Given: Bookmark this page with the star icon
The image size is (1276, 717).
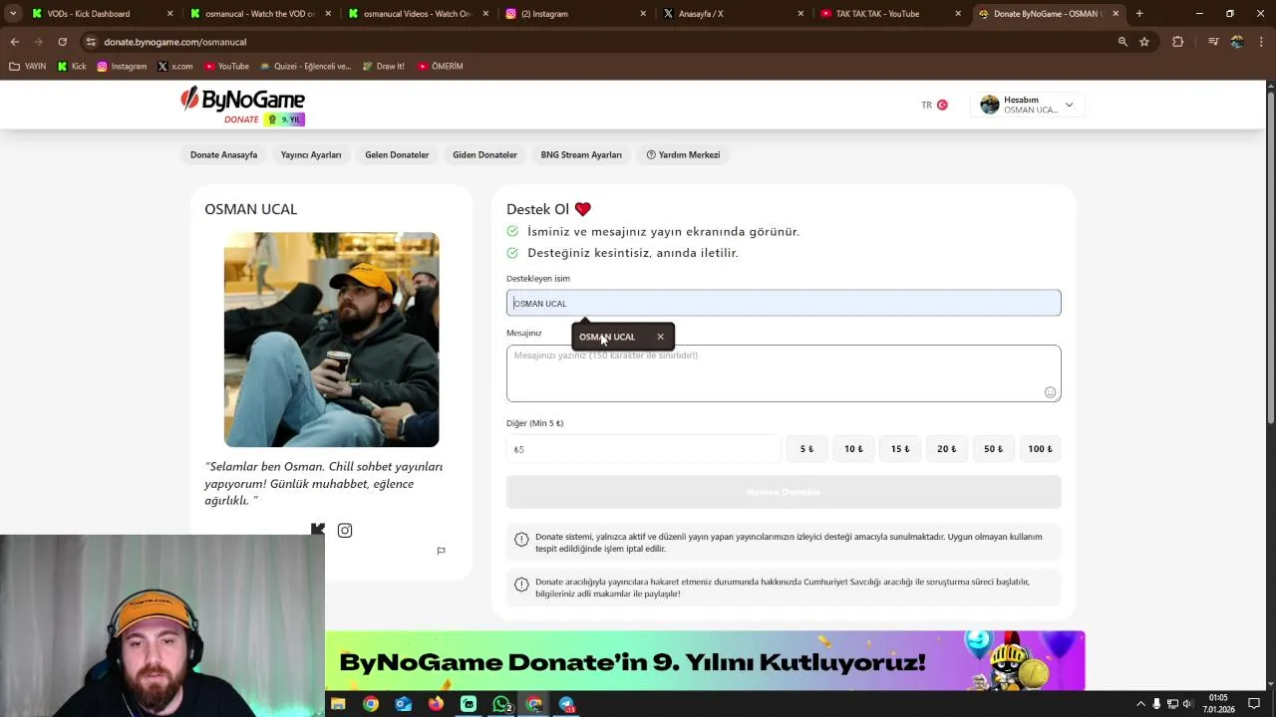Looking at the screenshot, I should 1144,42.
